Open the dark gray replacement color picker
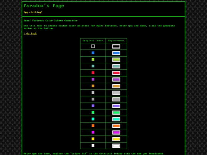Viewport: 207px width, 155px height. coord(116,99)
